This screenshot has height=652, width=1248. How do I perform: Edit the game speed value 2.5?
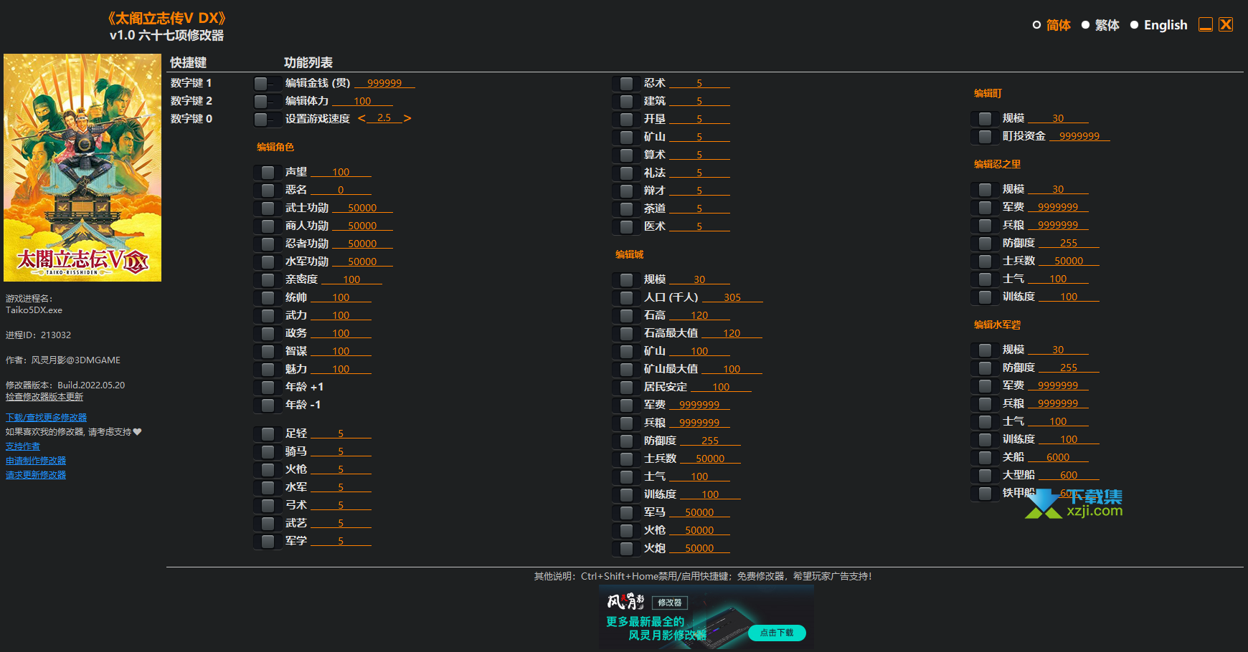click(x=384, y=118)
